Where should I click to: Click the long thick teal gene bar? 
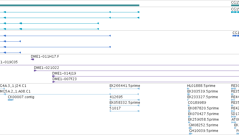(70, 5)
